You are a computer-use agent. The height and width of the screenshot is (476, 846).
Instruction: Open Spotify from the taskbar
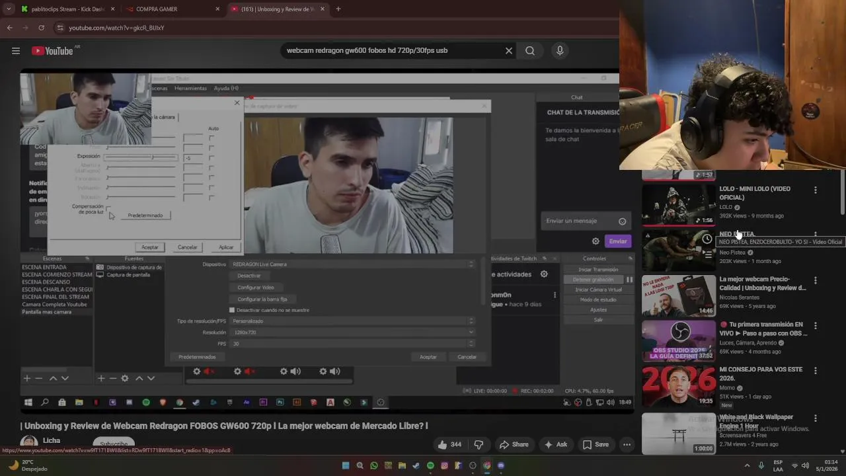pyautogui.click(x=430, y=465)
